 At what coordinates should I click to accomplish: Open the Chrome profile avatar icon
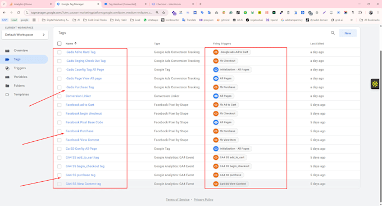[371, 12]
